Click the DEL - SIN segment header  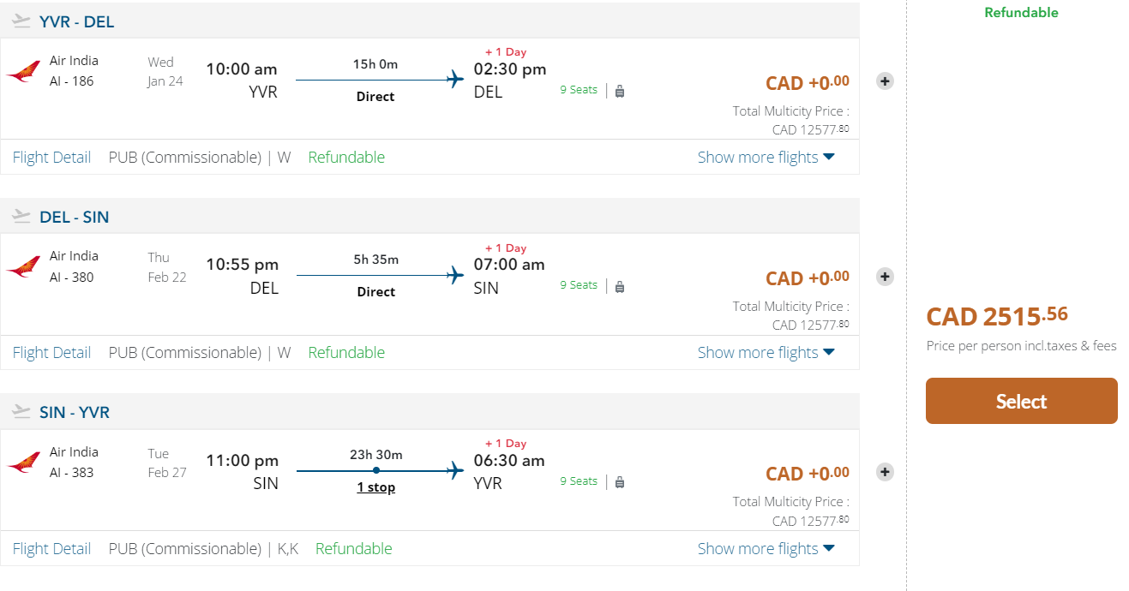74,217
